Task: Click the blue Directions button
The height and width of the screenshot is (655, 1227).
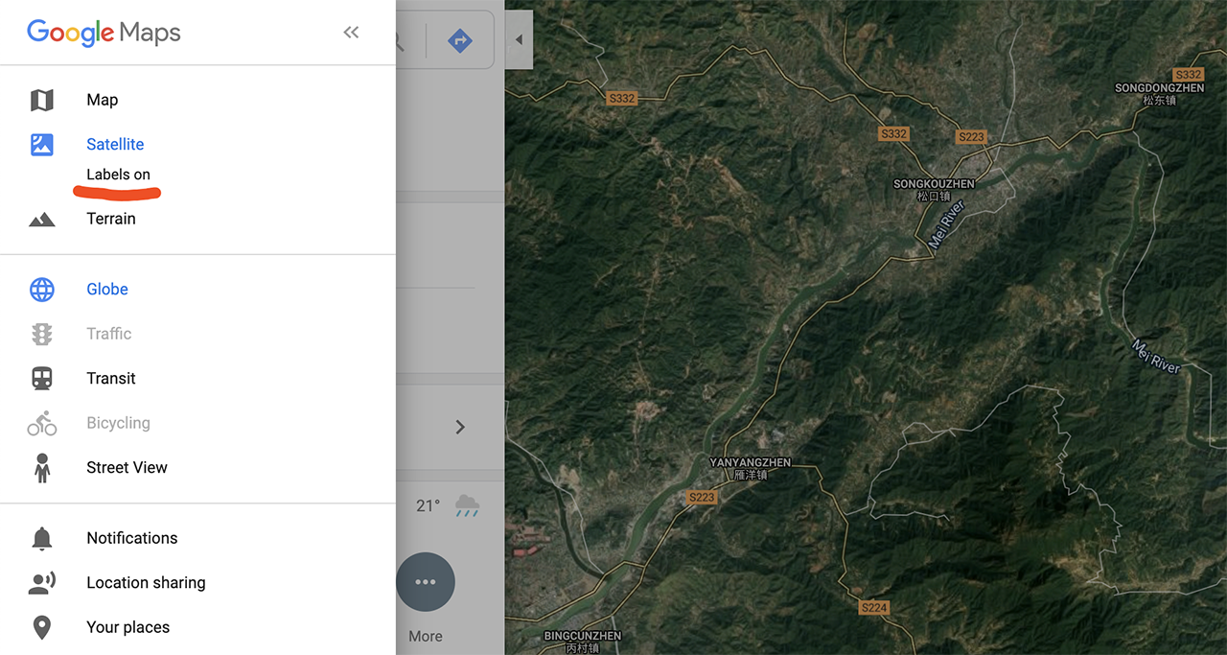Action: [460, 40]
